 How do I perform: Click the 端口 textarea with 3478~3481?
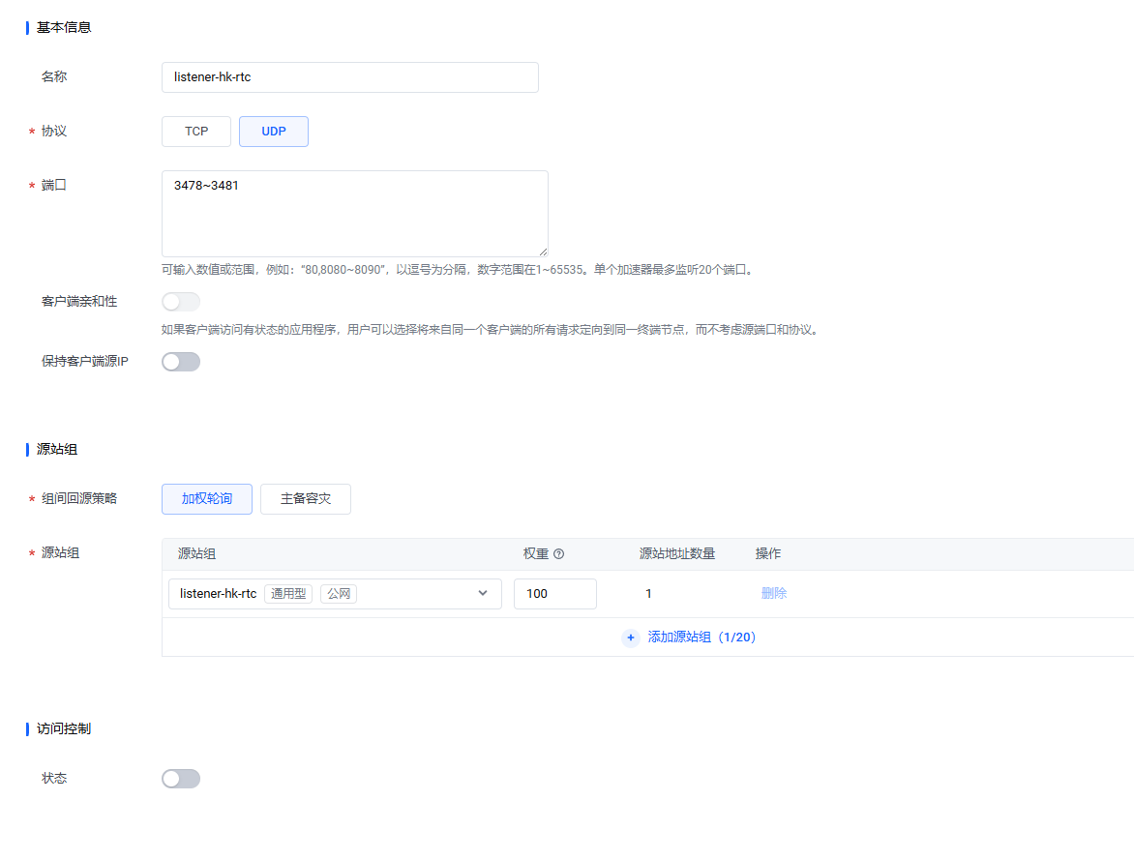pyautogui.click(x=355, y=214)
